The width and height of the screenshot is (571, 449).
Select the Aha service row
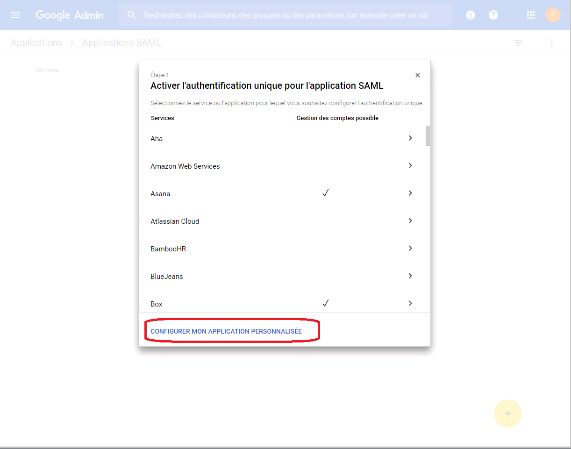[282, 139]
